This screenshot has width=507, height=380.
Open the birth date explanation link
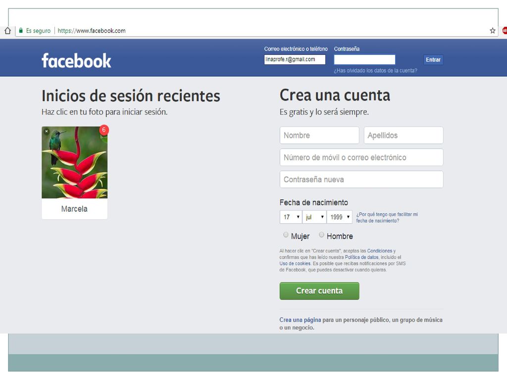387,218
